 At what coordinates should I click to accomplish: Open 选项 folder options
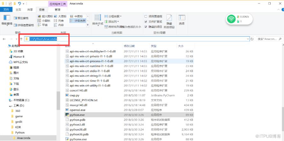[182, 20]
